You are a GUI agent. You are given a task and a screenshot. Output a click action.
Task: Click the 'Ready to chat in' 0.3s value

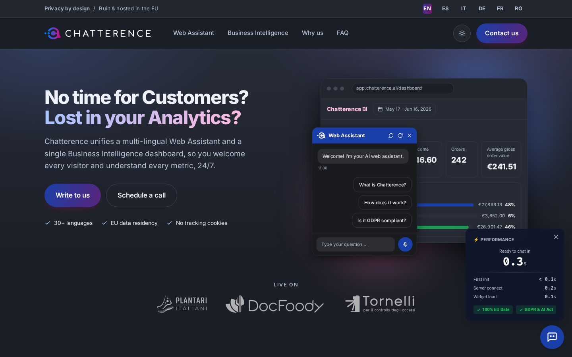515,261
